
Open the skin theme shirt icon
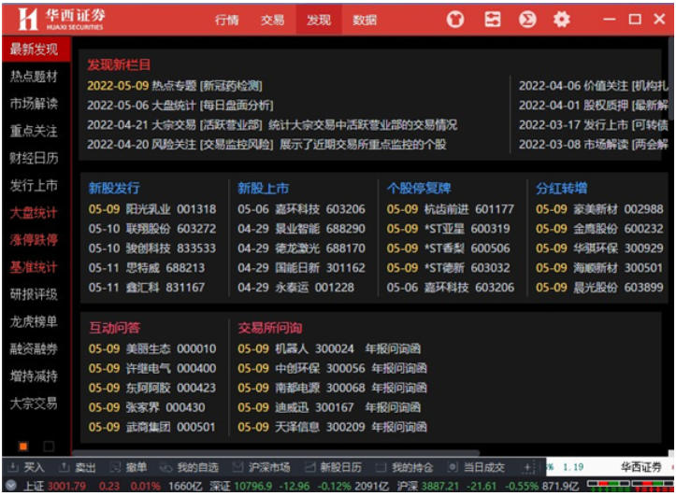tap(455, 20)
